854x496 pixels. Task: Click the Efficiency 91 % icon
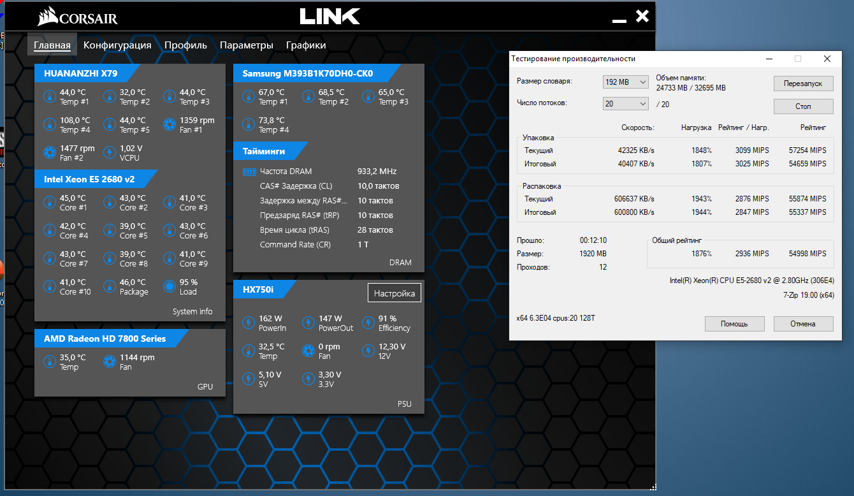pyautogui.click(x=368, y=323)
